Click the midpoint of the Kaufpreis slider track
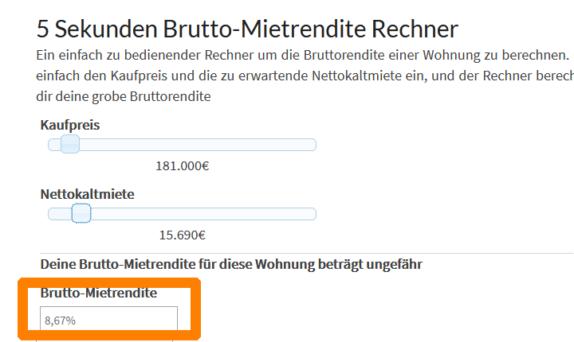The width and height of the screenshot is (574, 342). coord(182,145)
